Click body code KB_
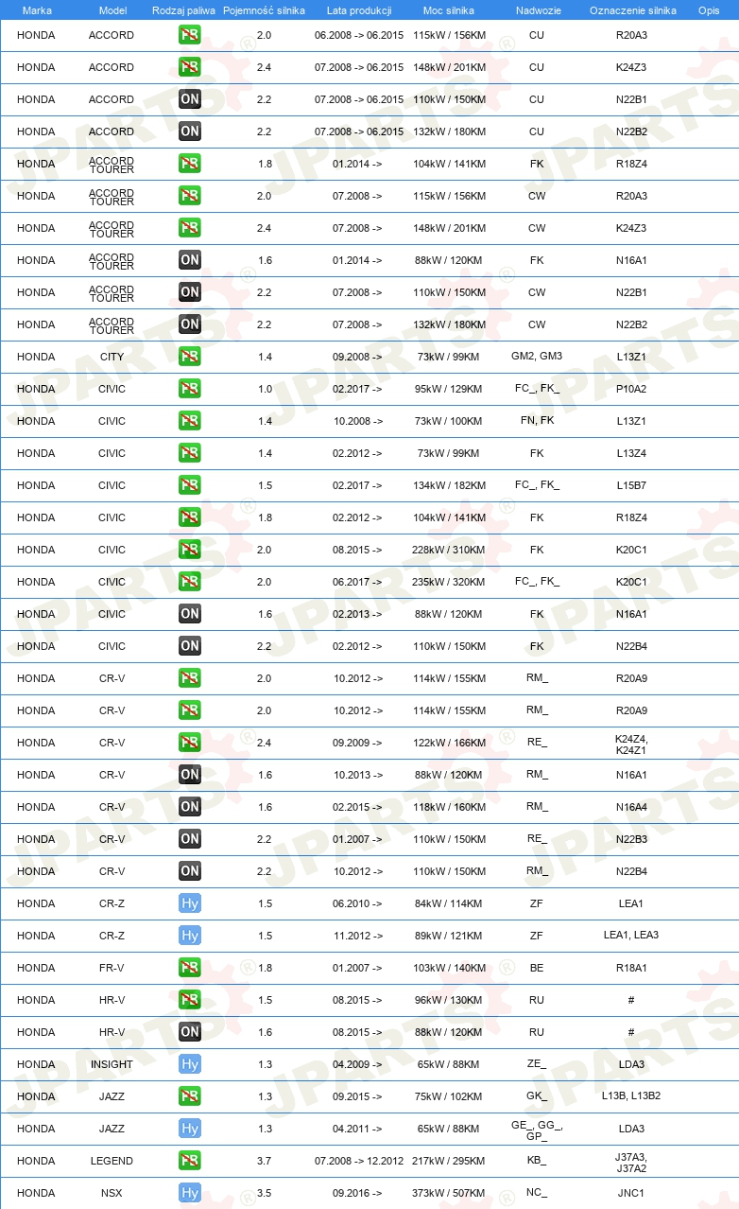This screenshot has width=739, height=1209. pos(537,1161)
